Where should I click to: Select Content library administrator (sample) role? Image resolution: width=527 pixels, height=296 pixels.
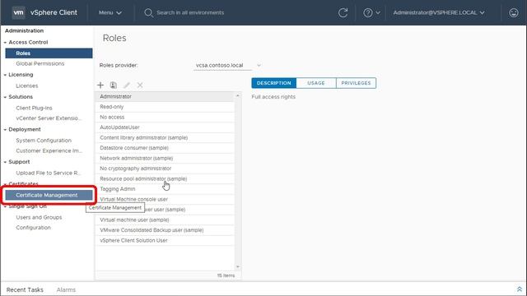point(165,137)
